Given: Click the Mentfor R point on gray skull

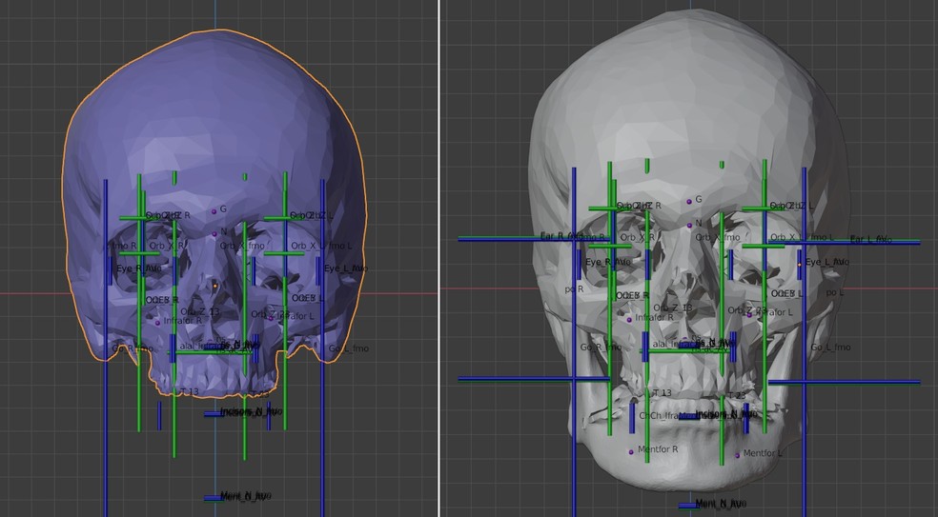Looking at the screenshot, I should pos(631,452).
